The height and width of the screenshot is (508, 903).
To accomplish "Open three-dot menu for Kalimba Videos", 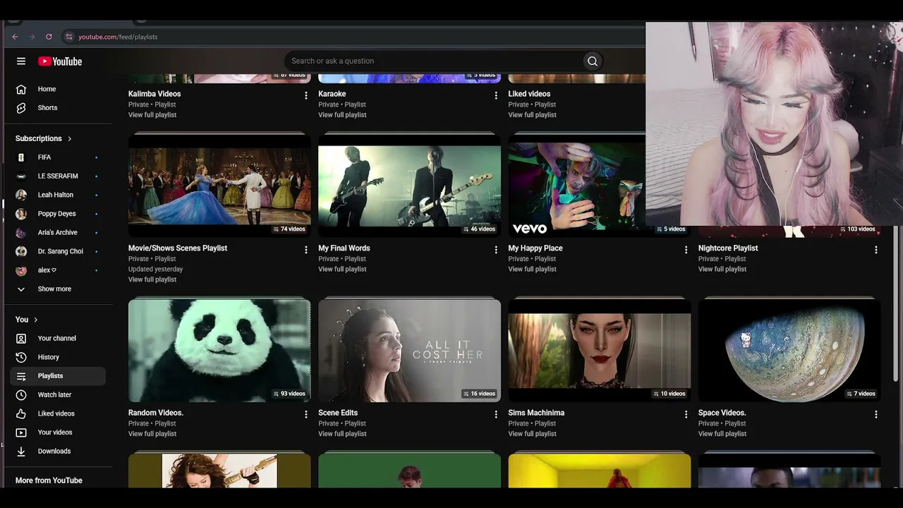I will (306, 95).
